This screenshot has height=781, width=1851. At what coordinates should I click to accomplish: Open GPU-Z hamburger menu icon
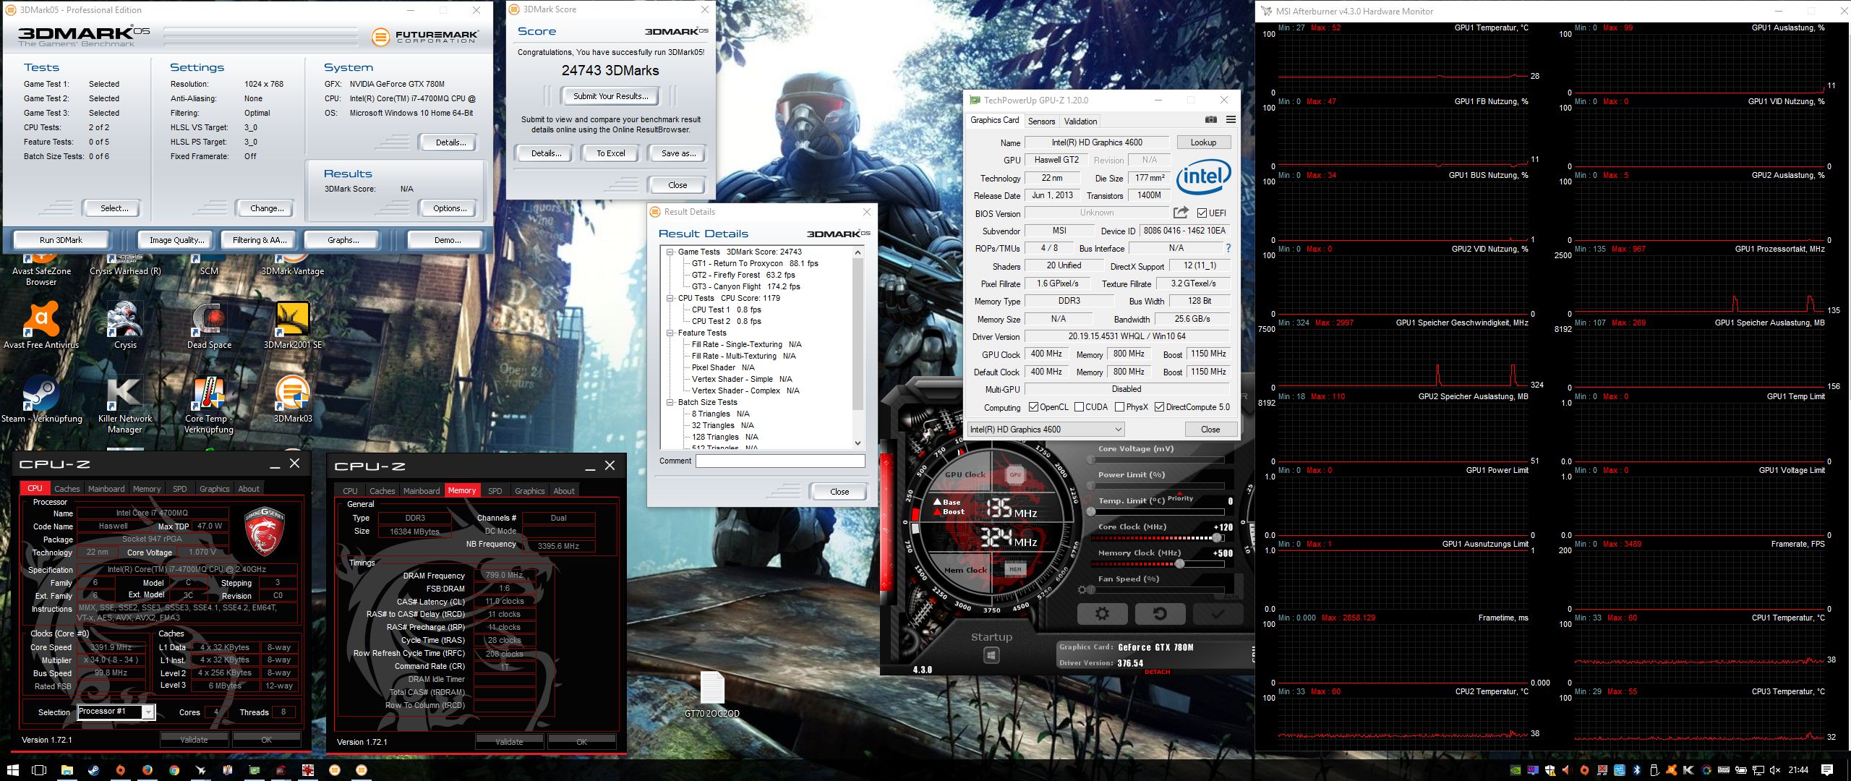[x=1231, y=120]
